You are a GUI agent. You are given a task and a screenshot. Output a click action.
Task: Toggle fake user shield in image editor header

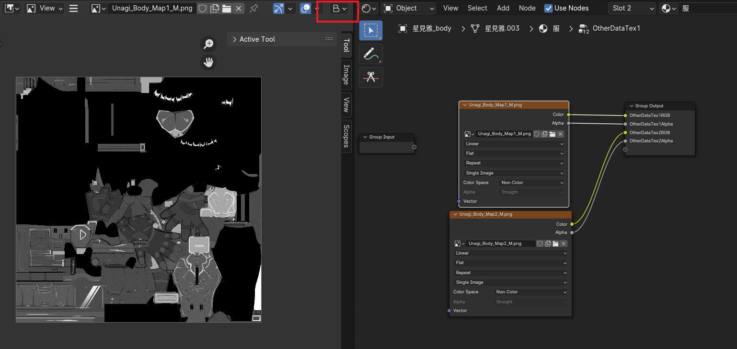point(203,8)
